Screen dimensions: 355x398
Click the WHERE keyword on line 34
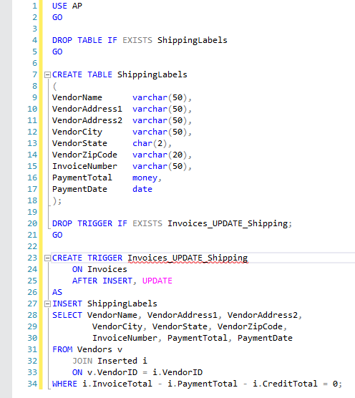point(64,384)
